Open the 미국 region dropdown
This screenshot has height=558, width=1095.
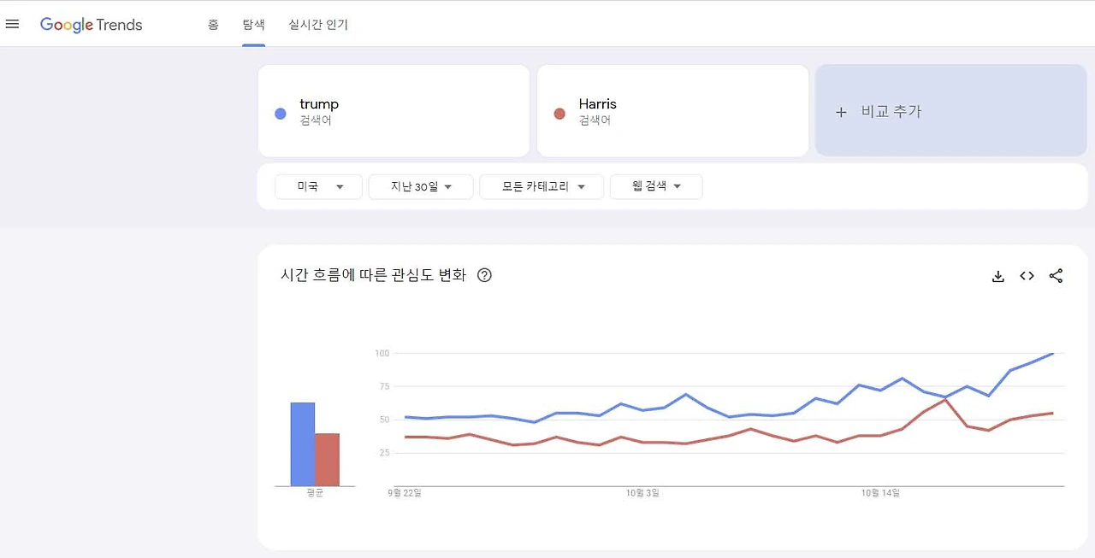click(318, 186)
